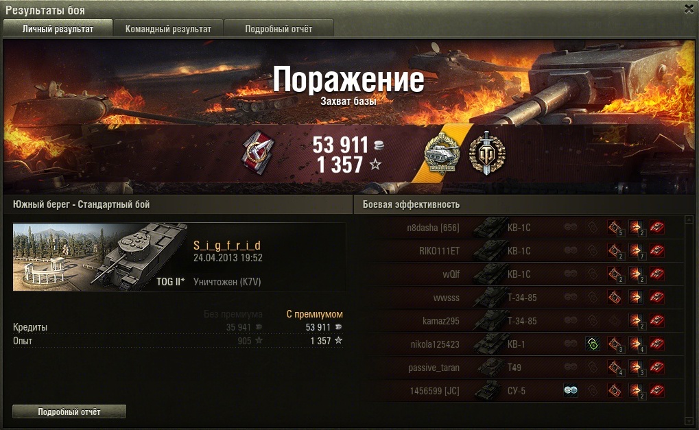Click the platoon icon in 1456599 [JC] row
The height and width of the screenshot is (430, 699).
(570, 391)
